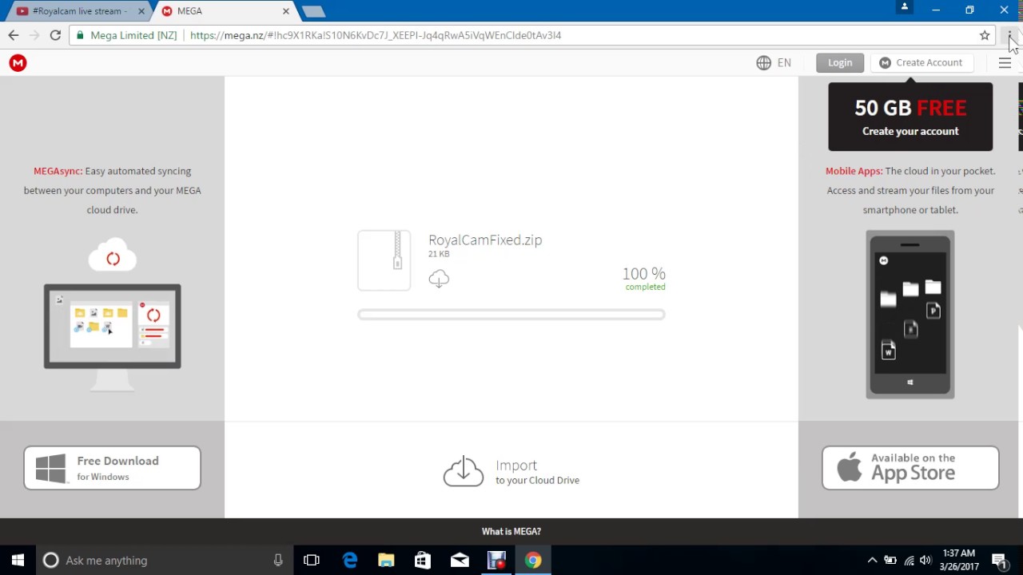1023x575 pixels.
Task: Open the Mail app from the taskbar
Action: click(x=460, y=561)
